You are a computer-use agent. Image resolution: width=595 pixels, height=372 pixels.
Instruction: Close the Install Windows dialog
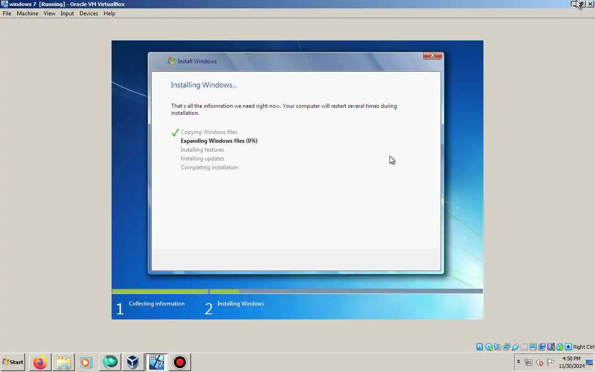(432, 55)
